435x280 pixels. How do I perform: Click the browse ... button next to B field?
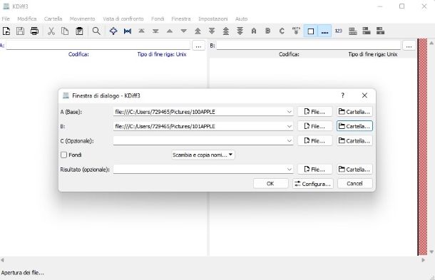coord(409,46)
